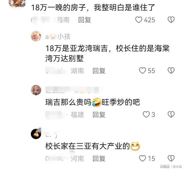Open the pig avatar profile of a小孩
Screen dimensions: 185x170
pos(36,36)
